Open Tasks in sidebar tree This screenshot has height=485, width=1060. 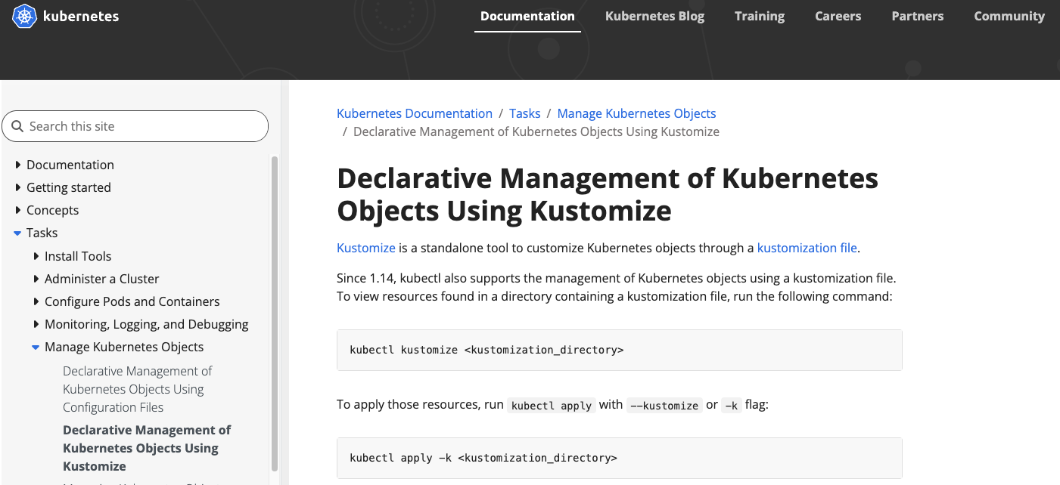[42, 233]
